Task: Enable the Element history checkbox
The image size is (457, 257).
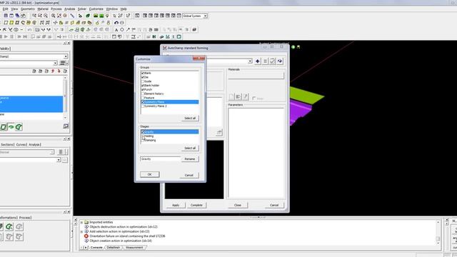Action: click(x=143, y=94)
